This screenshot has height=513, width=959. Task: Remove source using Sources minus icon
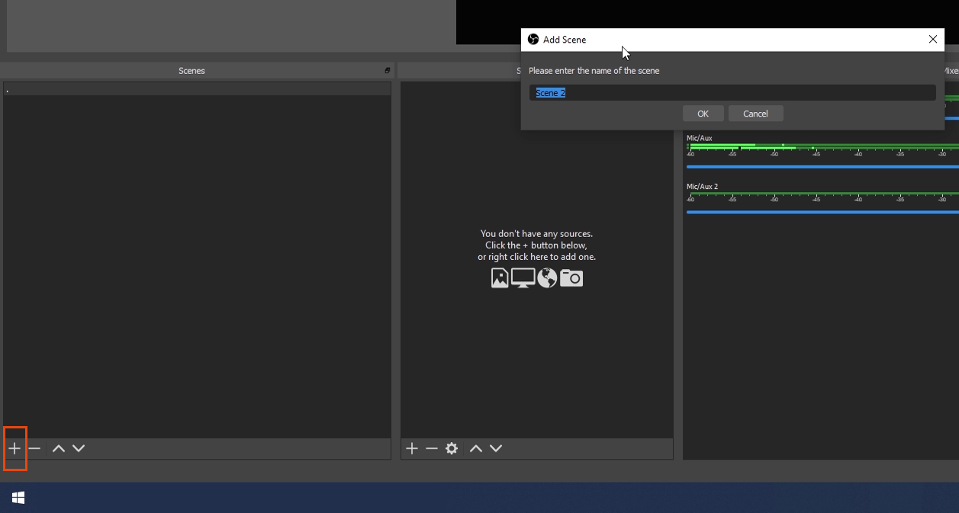[x=432, y=449]
